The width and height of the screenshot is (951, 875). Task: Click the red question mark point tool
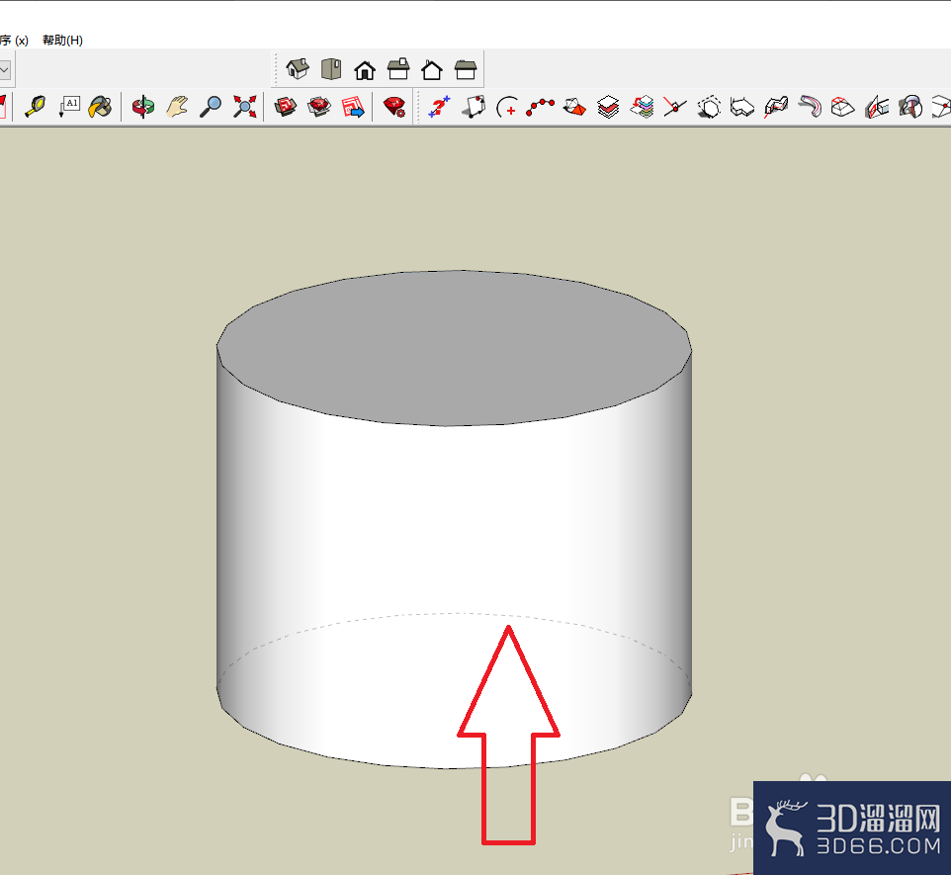(x=439, y=107)
